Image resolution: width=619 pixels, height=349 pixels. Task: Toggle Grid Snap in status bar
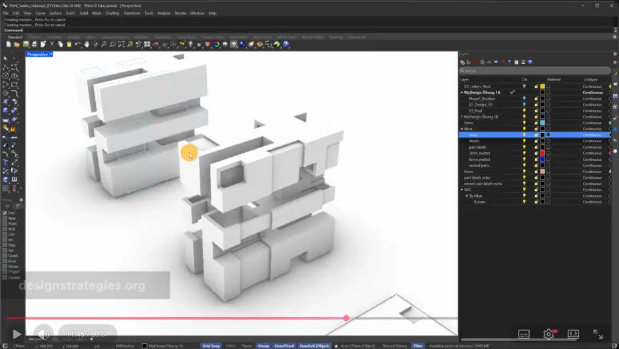[211, 346]
